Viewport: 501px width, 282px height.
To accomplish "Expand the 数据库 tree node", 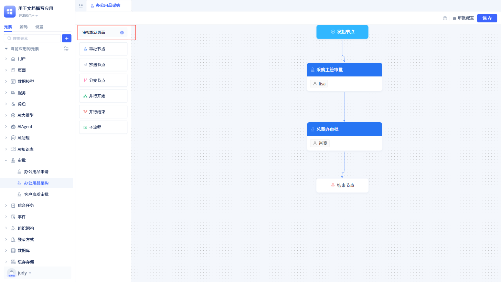I will pos(6,251).
